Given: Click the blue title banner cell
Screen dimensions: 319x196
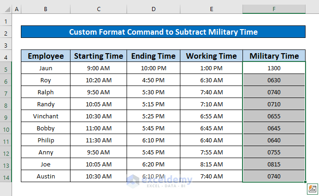Looking at the screenshot, I should click(163, 32).
